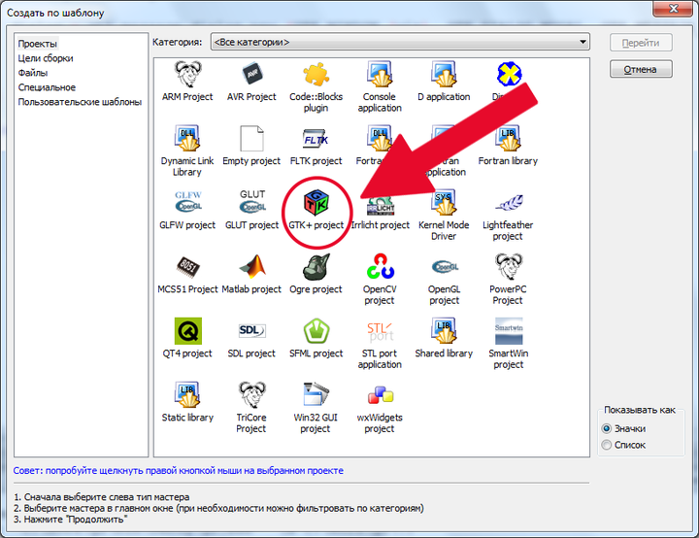Select the GTK+ project template icon

[316, 202]
